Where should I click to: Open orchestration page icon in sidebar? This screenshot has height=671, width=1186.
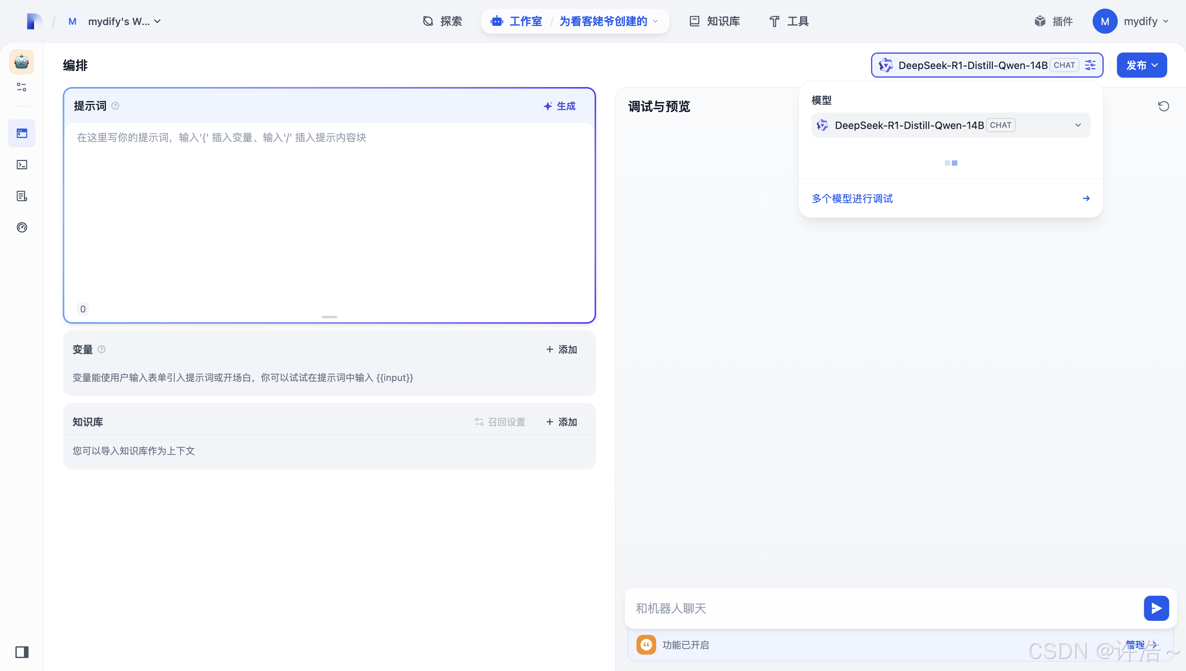coord(22,133)
